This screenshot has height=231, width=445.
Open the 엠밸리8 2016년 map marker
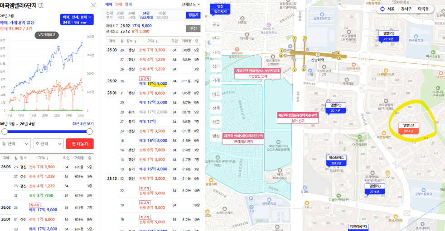point(377,189)
